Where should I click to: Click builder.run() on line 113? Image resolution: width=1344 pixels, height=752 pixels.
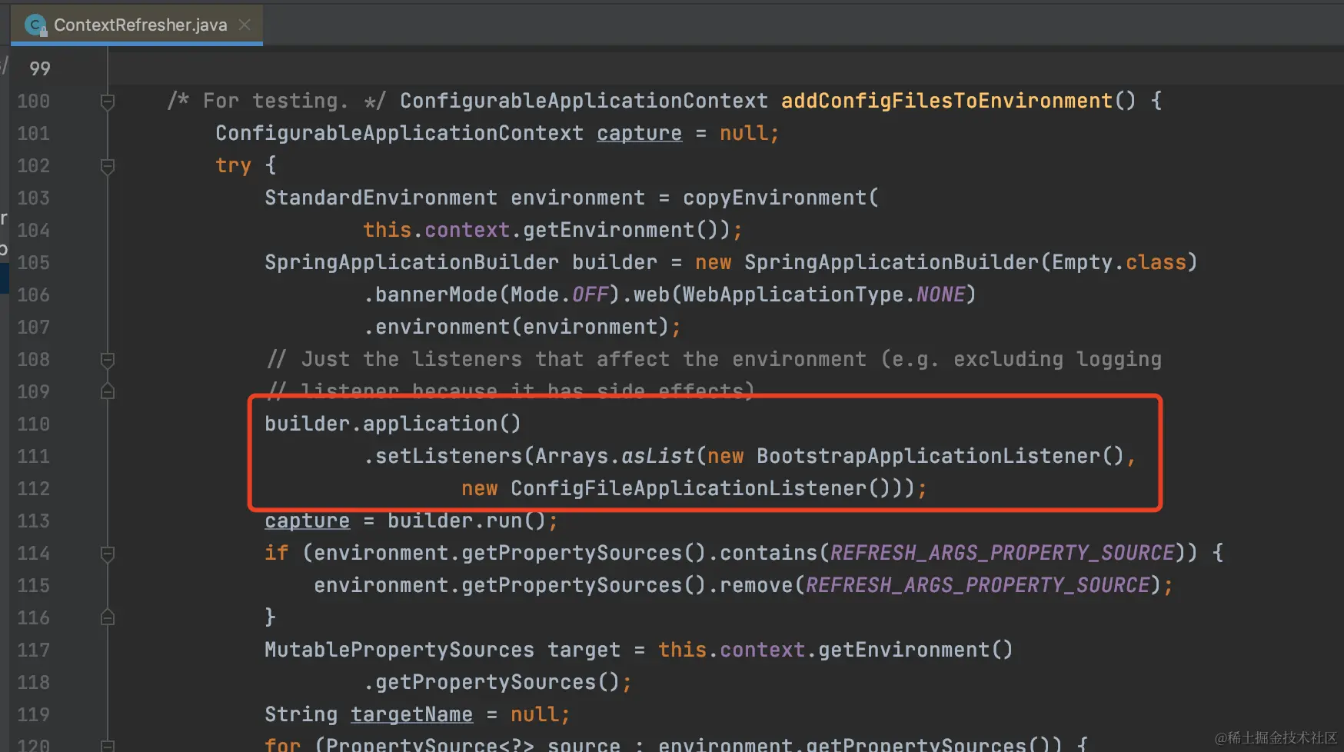pyautogui.click(x=467, y=521)
